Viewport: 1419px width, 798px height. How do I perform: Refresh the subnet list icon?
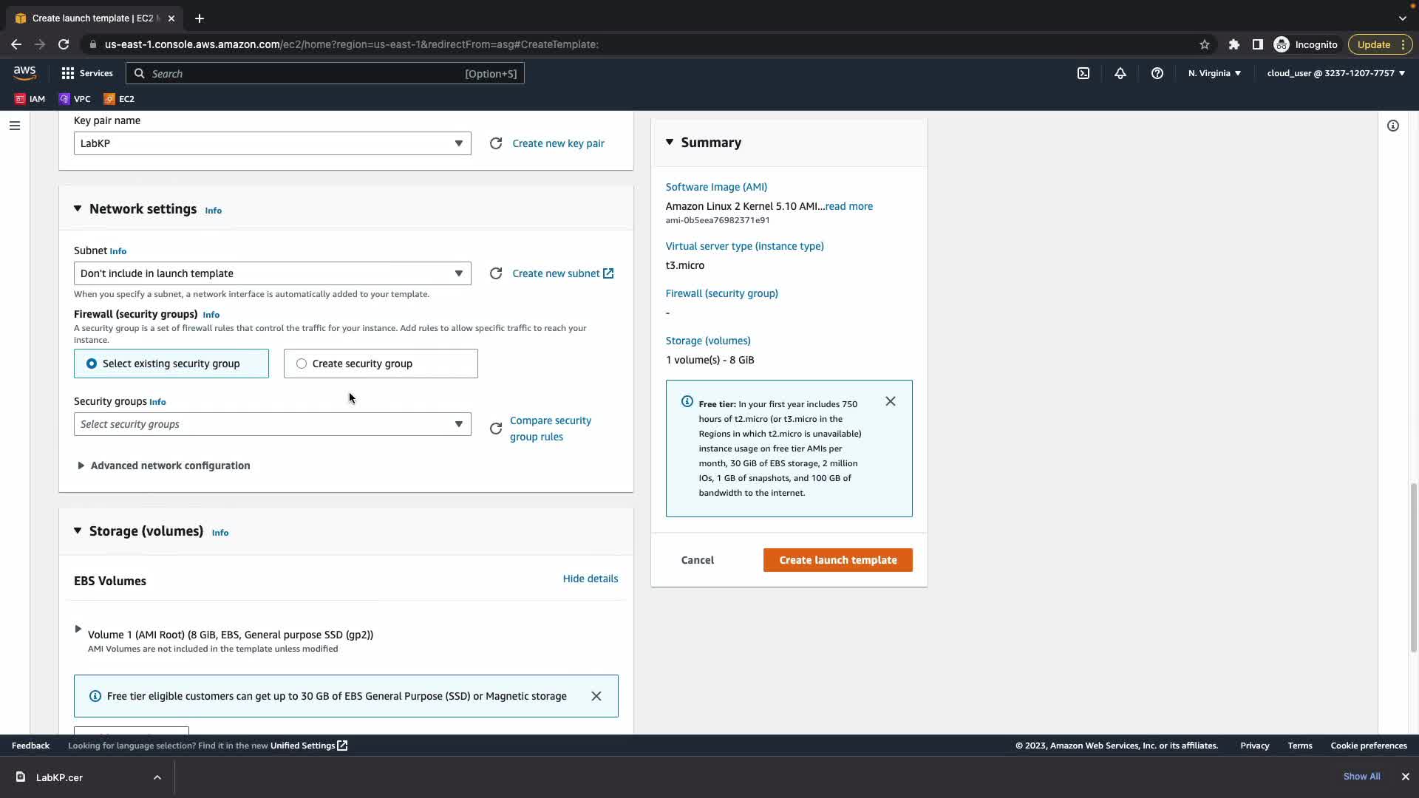pos(496,273)
